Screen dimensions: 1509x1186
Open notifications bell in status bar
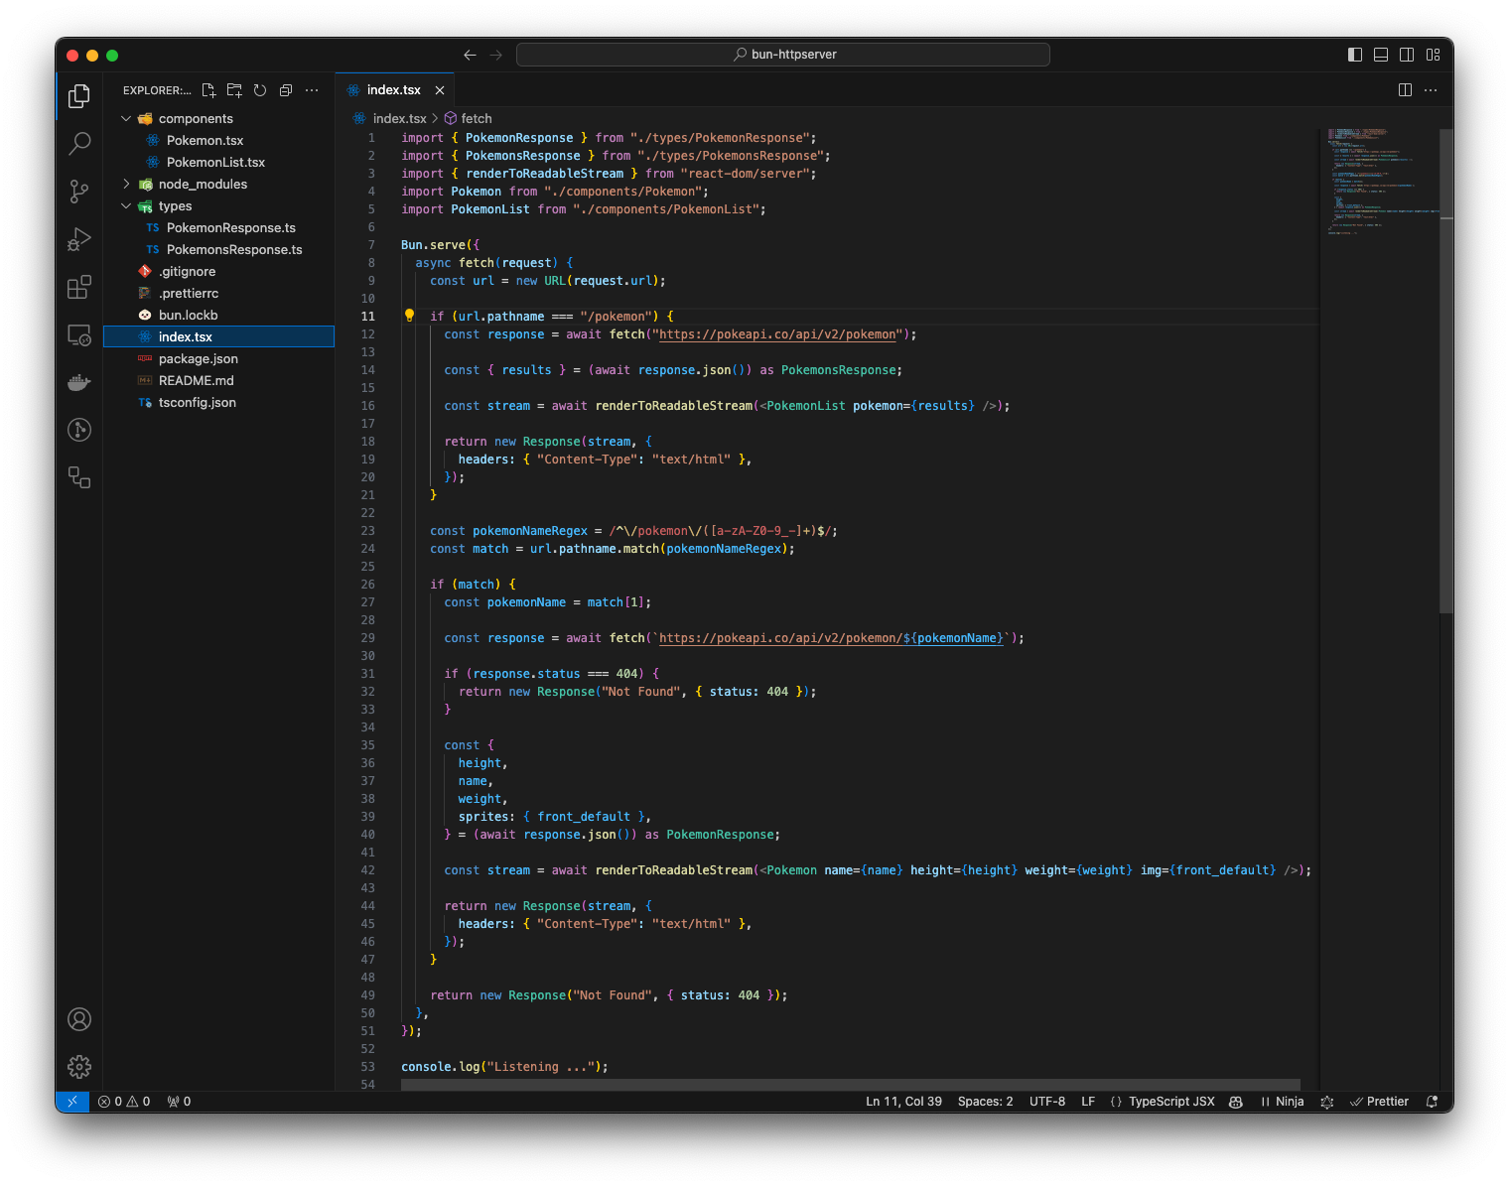coord(1432,1102)
